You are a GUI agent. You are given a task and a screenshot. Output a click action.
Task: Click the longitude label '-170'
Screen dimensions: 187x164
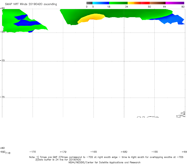click(63, 152)
